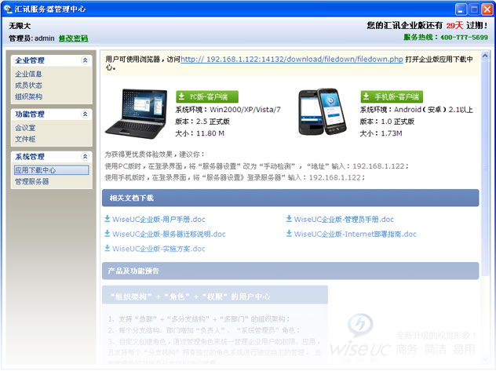Click the 大小: 1.73M text
Viewport: 496px width, 371px height.
tap(381, 133)
